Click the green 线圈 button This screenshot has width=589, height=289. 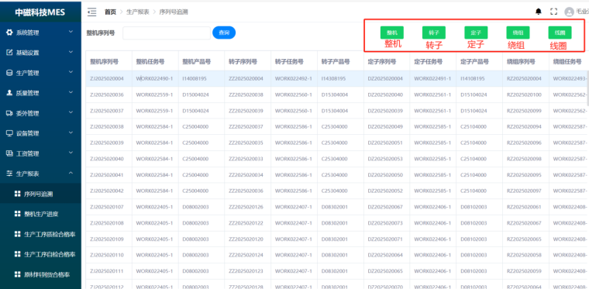click(x=560, y=33)
